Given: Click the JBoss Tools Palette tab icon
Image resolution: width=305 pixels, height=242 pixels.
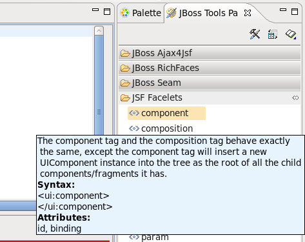Looking at the screenshot, I should point(172,13).
